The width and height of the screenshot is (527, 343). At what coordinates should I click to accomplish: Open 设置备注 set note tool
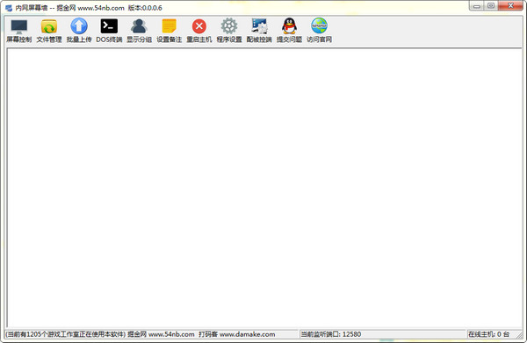169,31
